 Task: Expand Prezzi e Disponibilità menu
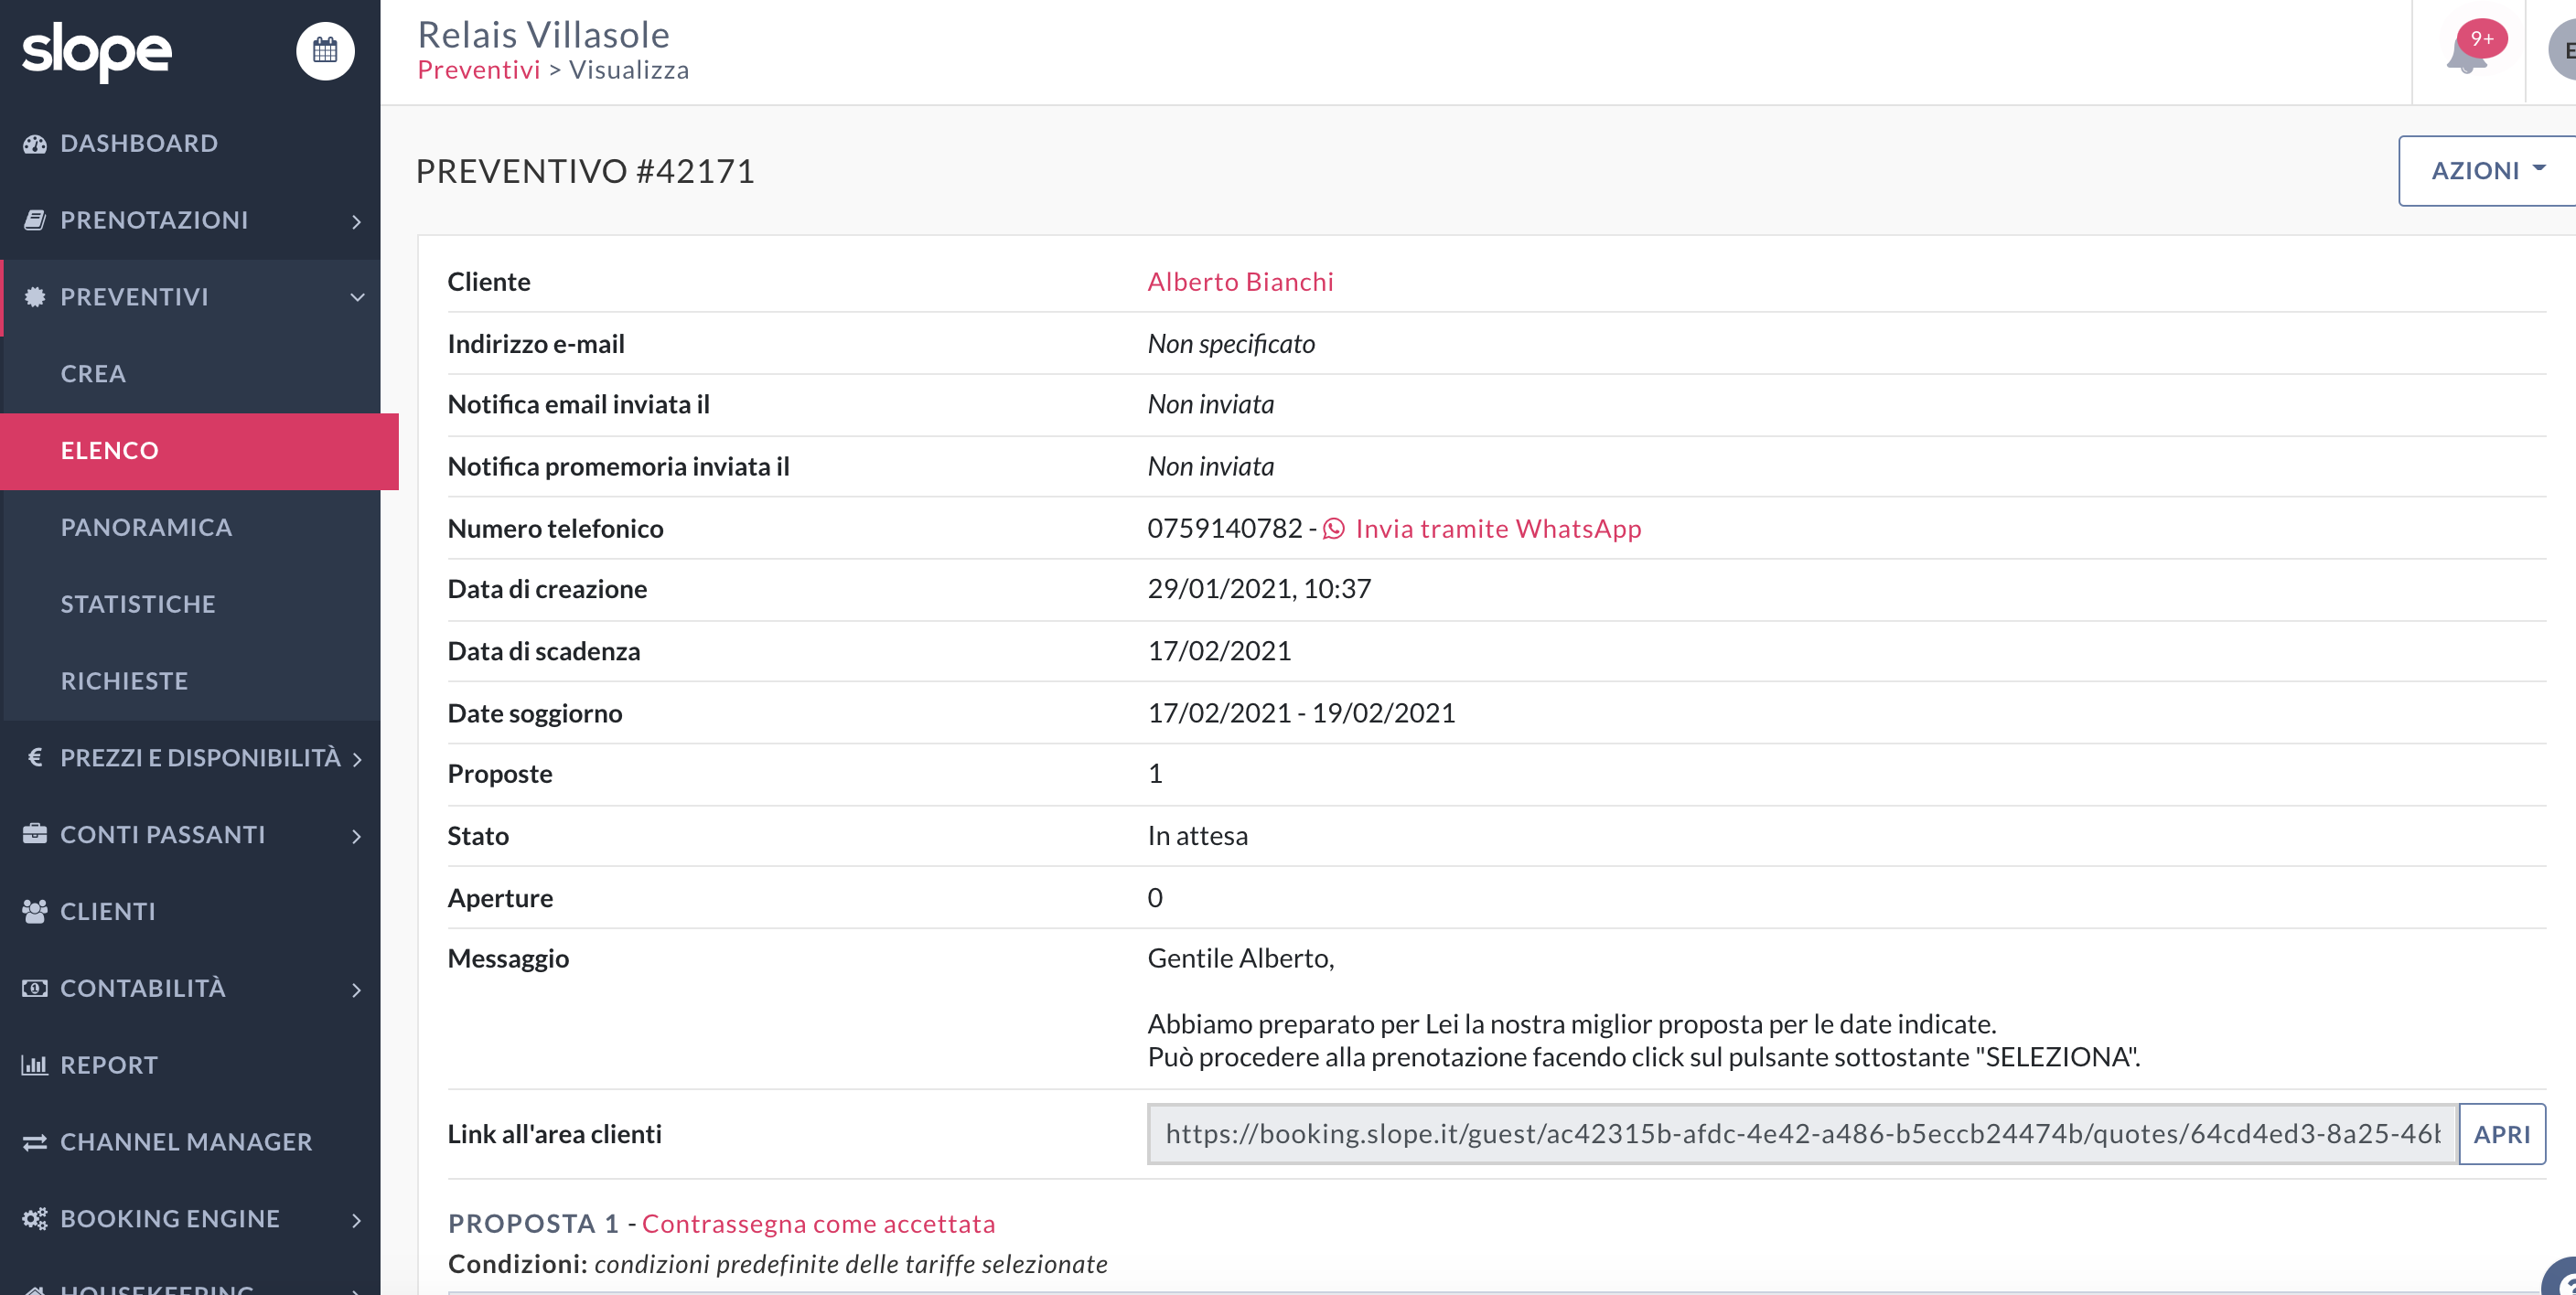pos(190,758)
